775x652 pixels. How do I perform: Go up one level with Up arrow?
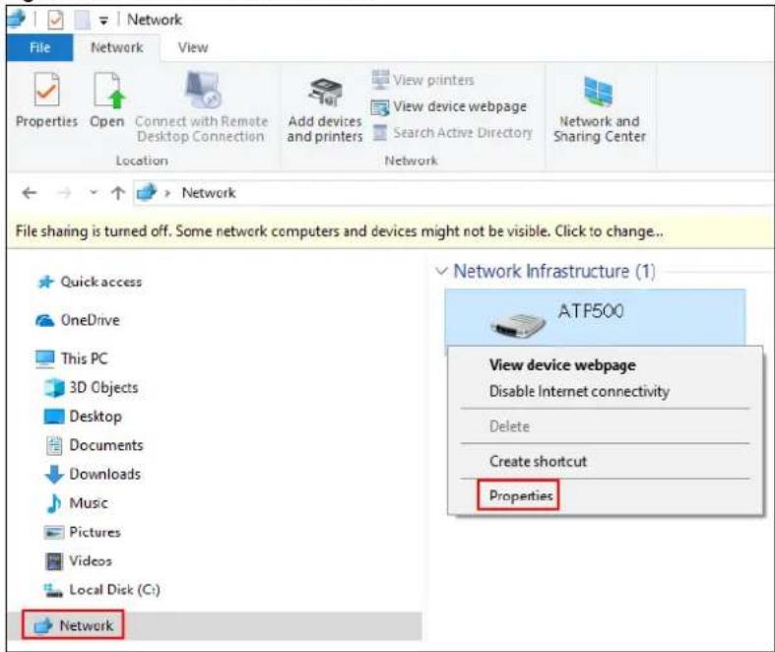[117, 193]
